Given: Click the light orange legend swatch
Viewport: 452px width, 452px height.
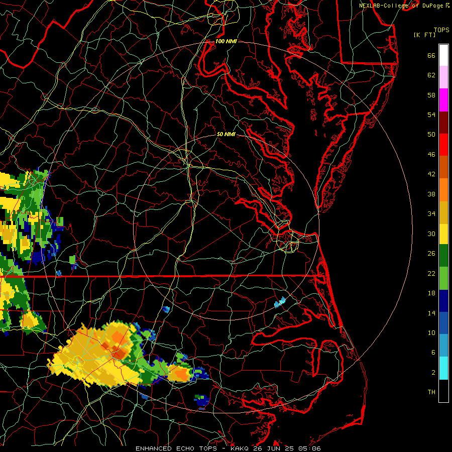Looking at the screenshot, I should [443, 190].
